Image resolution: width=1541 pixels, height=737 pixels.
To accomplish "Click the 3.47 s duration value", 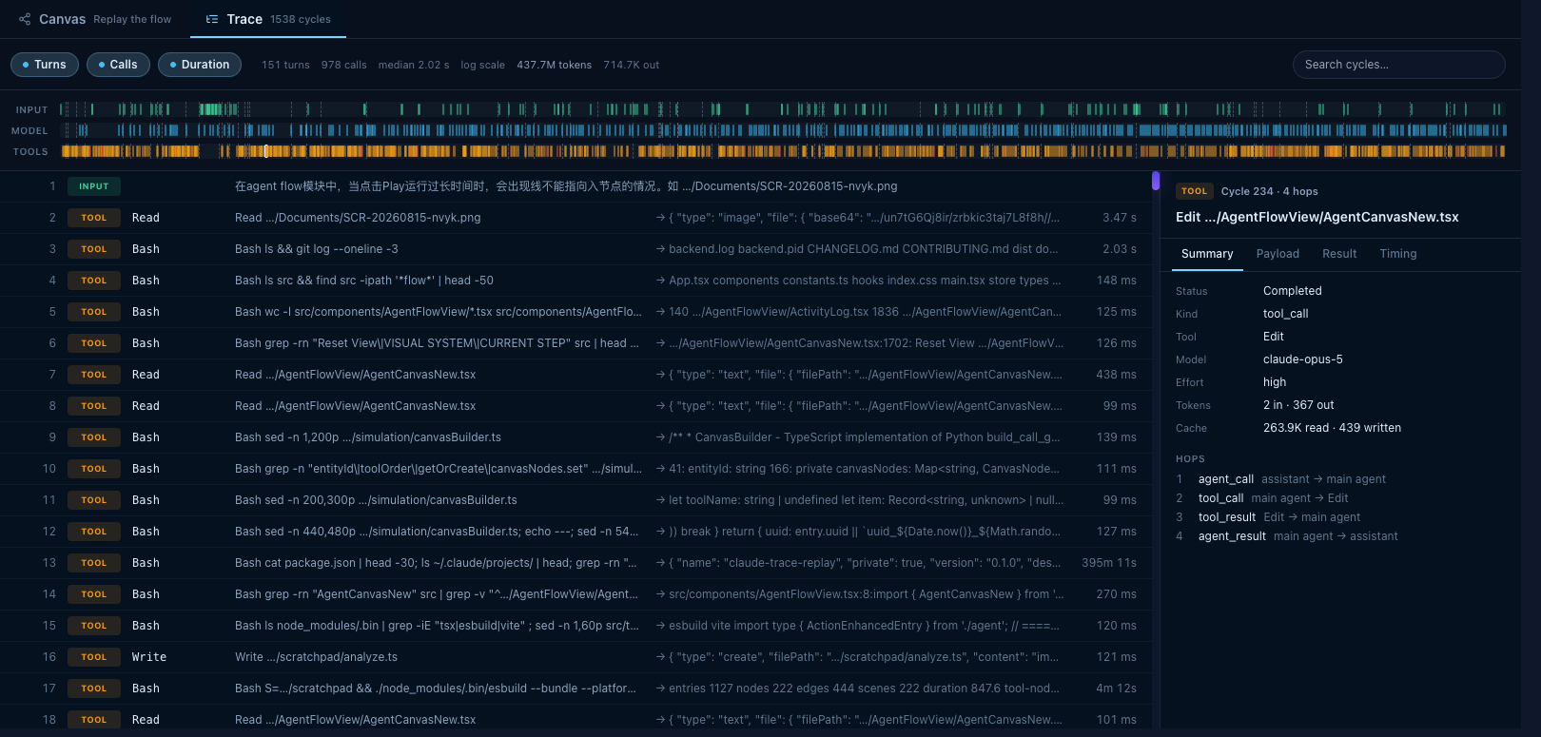I will [1120, 218].
